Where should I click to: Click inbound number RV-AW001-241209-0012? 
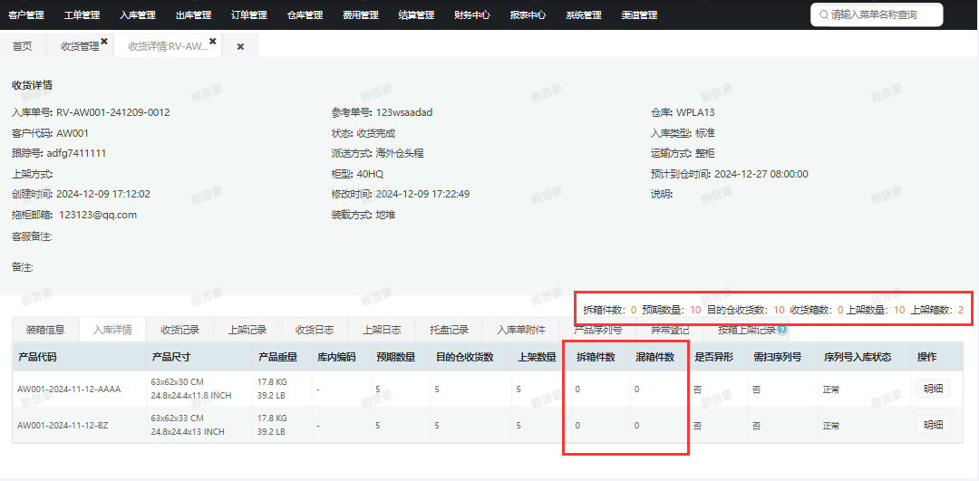(113, 112)
